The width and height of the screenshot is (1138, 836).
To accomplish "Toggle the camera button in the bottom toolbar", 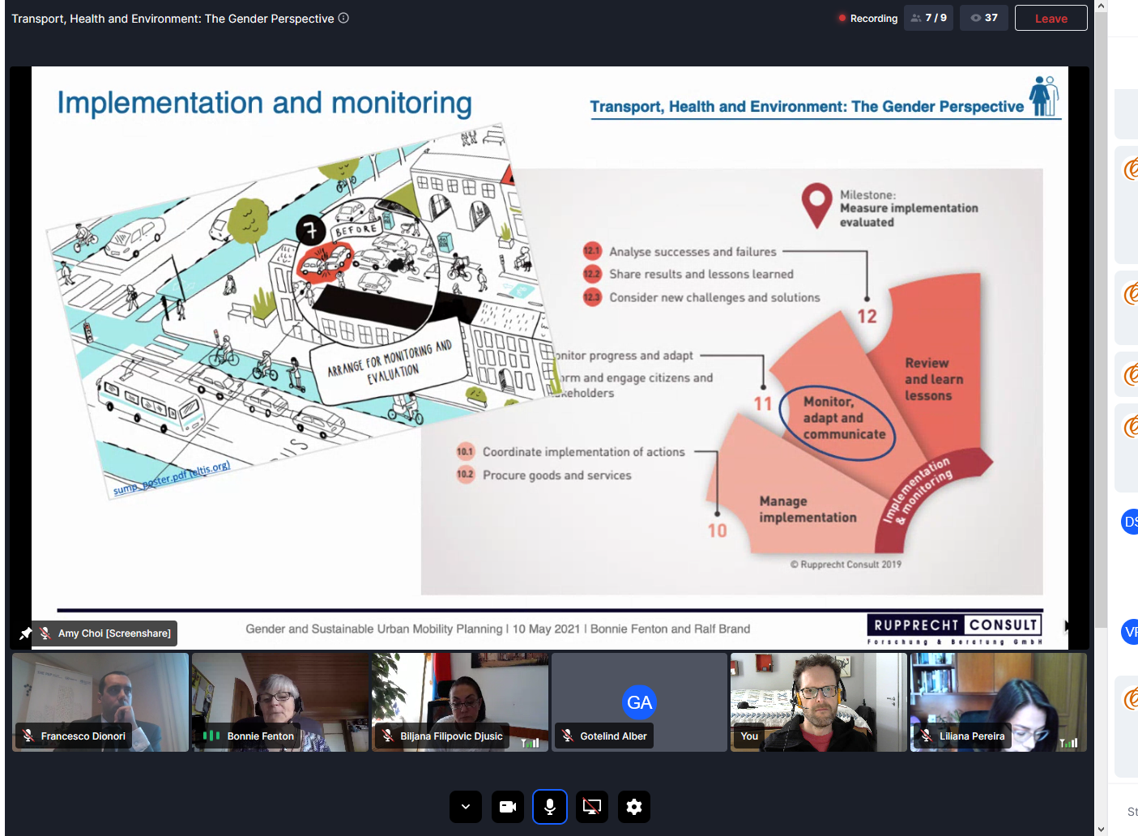I will (x=508, y=807).
